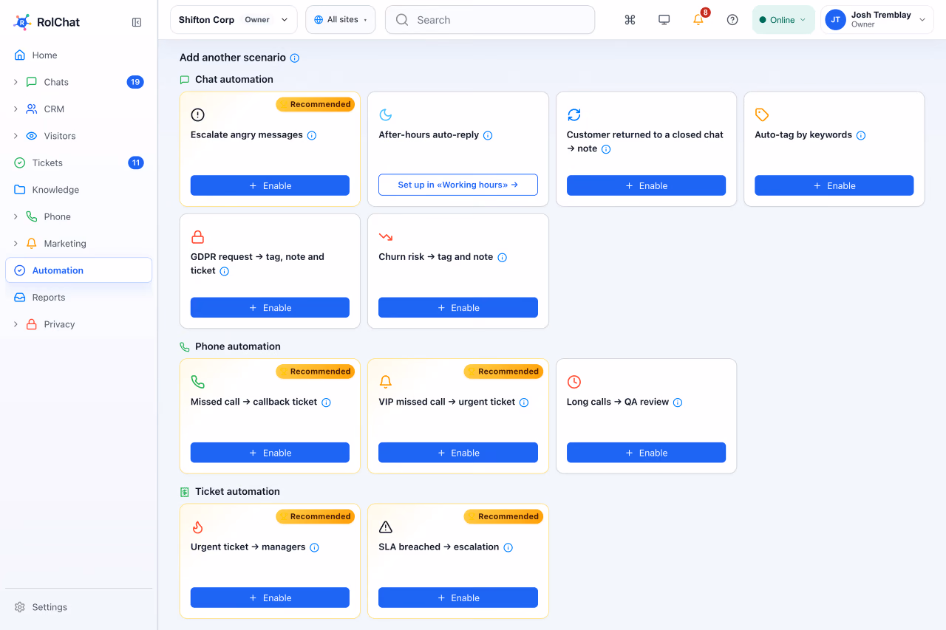Open Settings at sidebar bottom
Image resolution: width=946 pixels, height=630 pixels.
(78, 607)
